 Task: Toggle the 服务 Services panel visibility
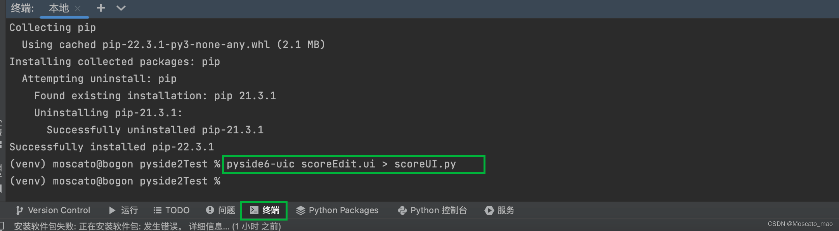point(499,210)
